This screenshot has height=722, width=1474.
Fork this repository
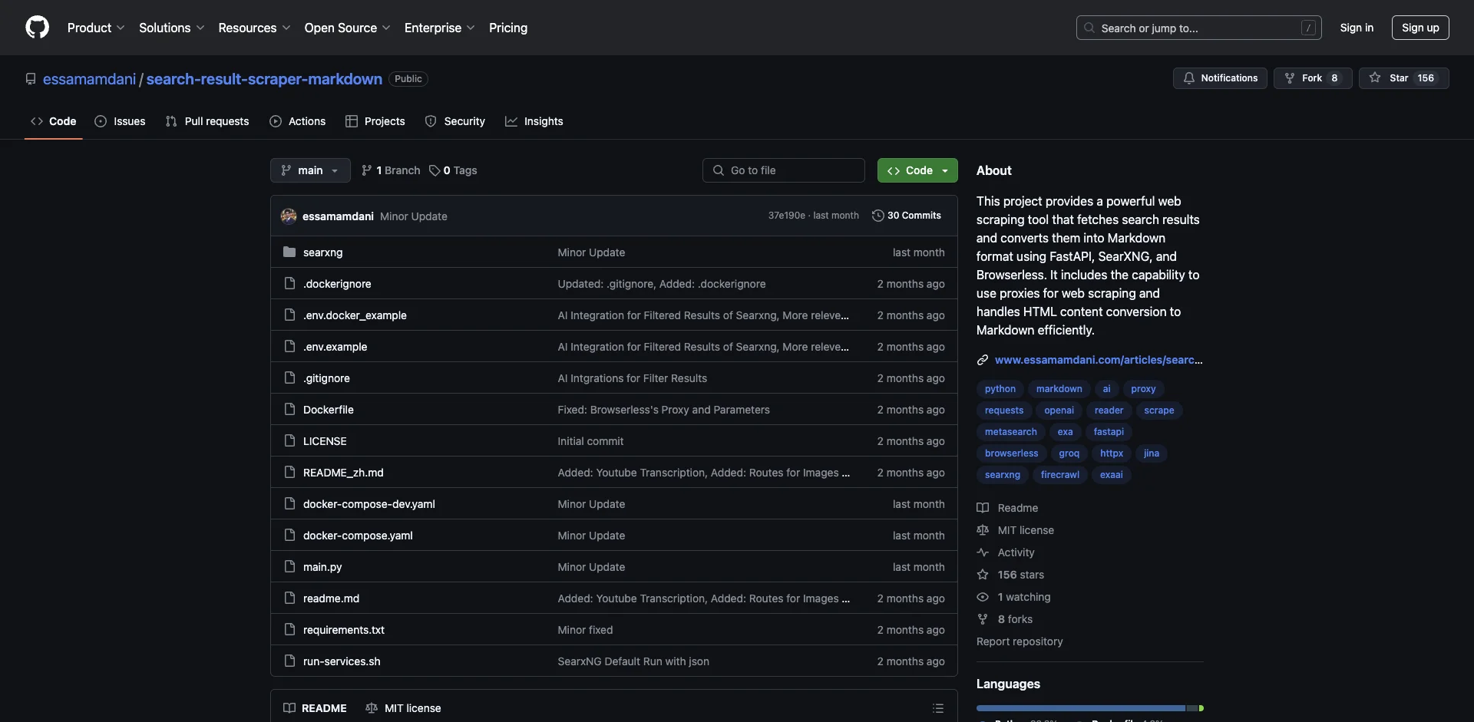(x=1313, y=78)
